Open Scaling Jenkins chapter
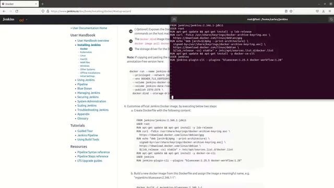Screen dimensions: 334x188 click(87, 105)
